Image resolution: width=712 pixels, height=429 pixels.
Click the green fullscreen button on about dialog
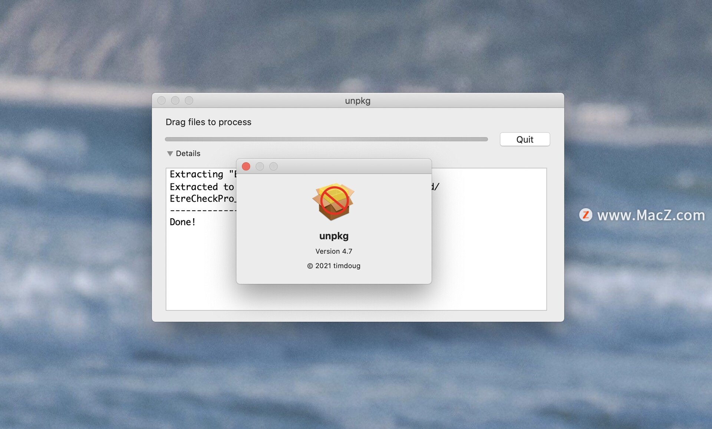273,166
